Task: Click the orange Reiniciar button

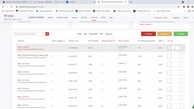Action: [165, 34]
